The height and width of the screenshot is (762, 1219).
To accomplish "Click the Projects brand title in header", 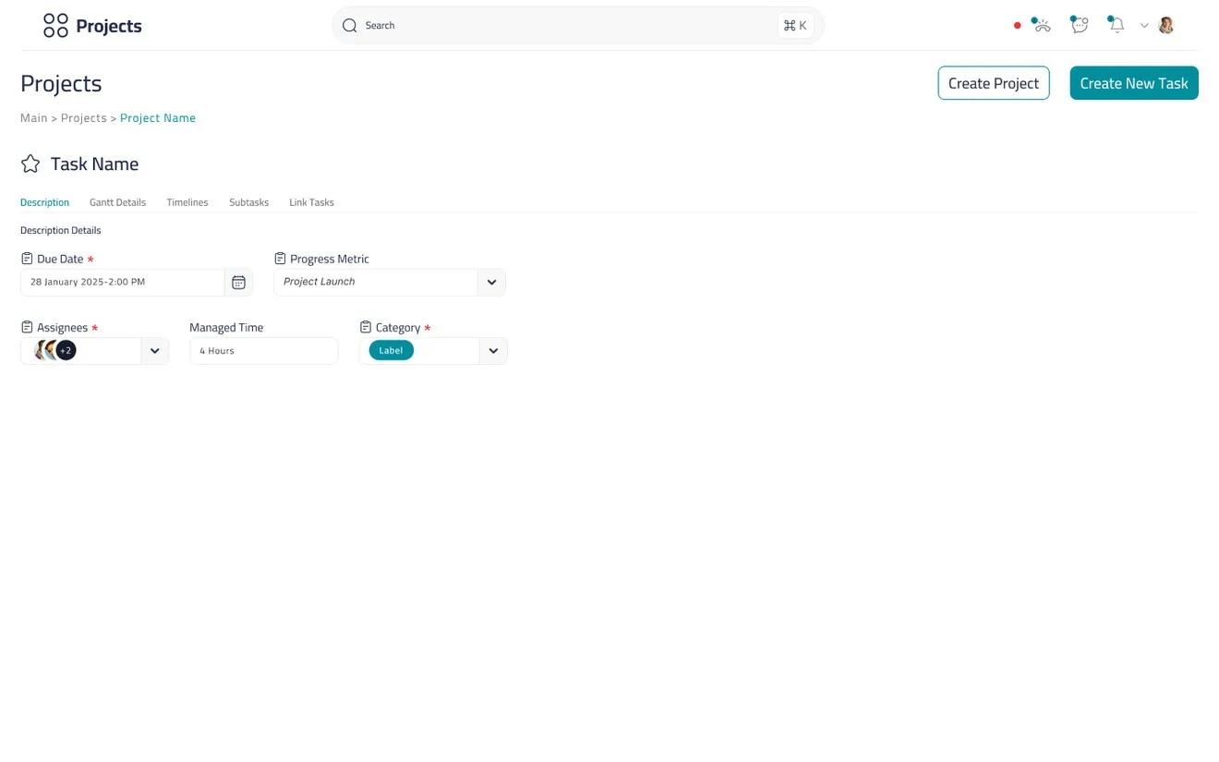I will coord(109,26).
